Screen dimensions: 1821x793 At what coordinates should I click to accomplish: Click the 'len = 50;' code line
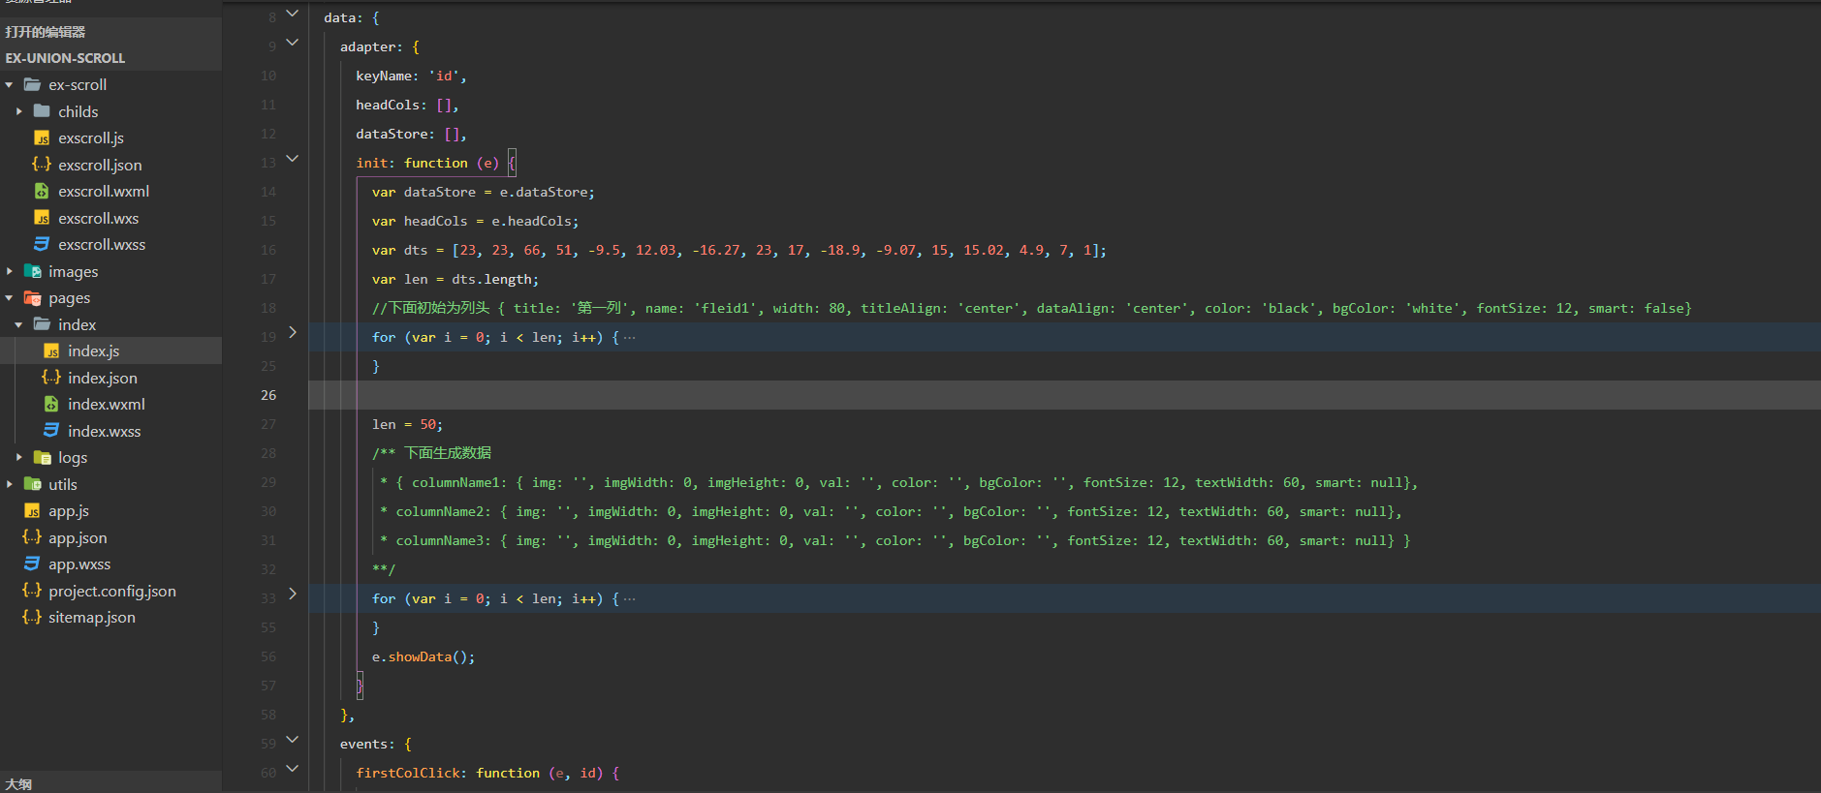(x=407, y=424)
